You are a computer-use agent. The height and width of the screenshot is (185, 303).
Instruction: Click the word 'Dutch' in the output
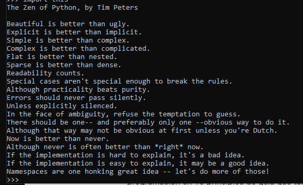(x=263, y=131)
